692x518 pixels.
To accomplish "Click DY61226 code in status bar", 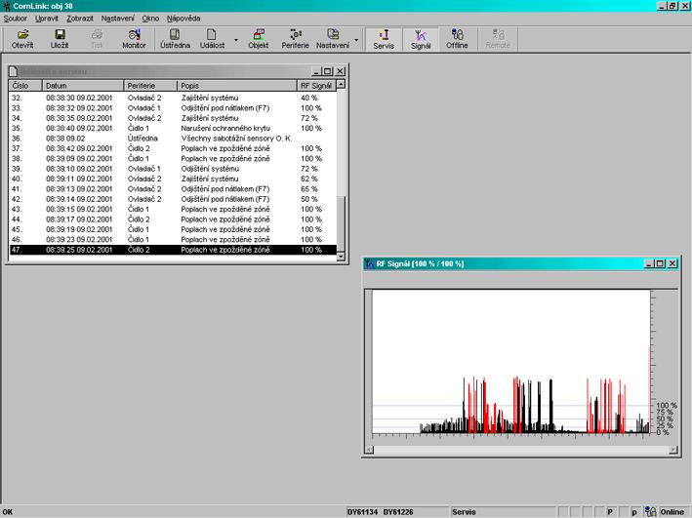I will (398, 512).
